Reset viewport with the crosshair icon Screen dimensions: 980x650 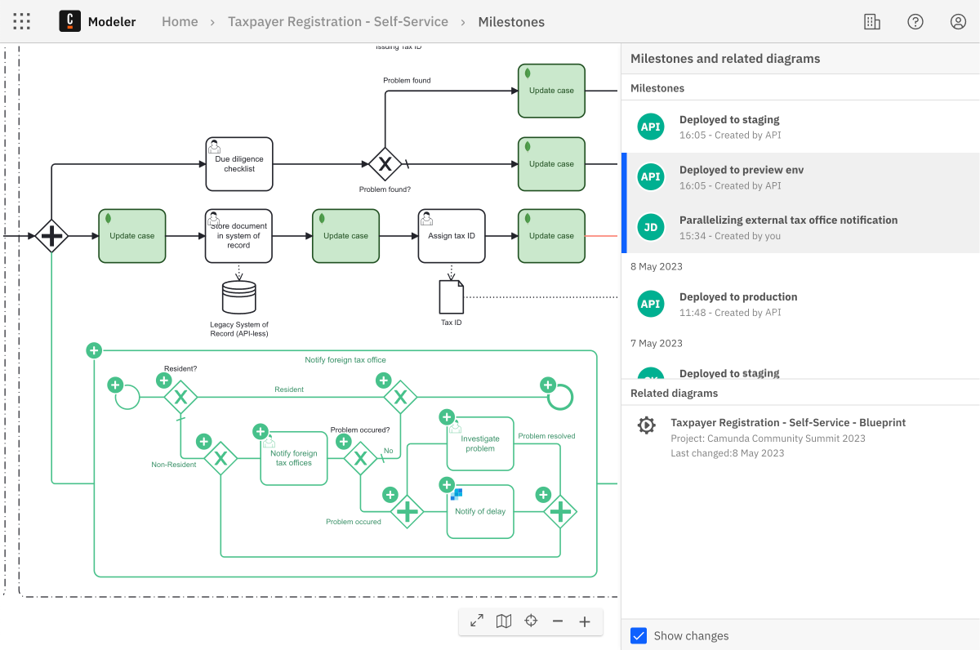pos(531,621)
